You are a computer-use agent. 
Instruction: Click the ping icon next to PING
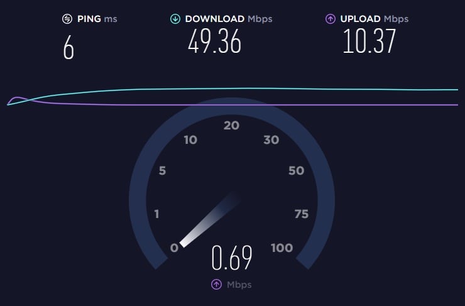pyautogui.click(x=67, y=19)
